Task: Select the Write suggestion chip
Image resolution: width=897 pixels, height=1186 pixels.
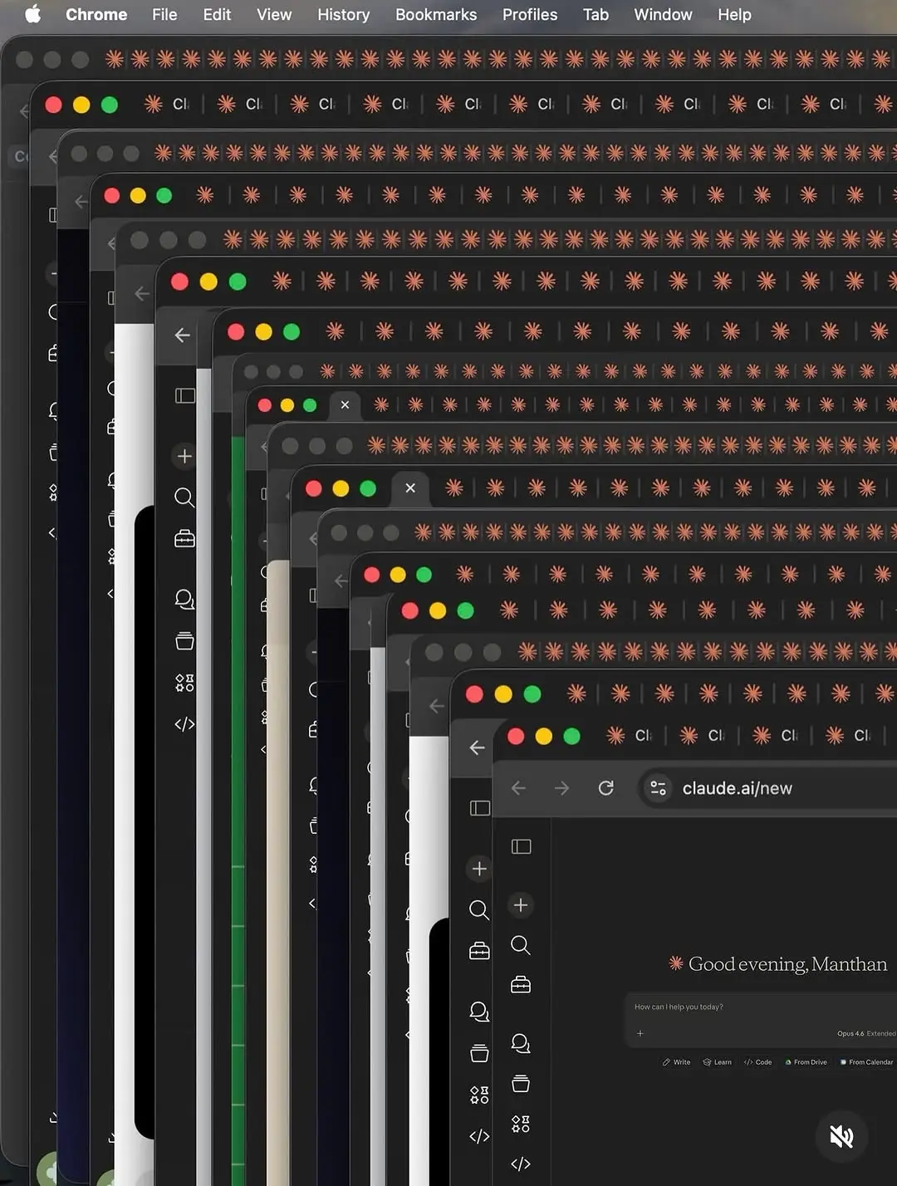Action: tap(676, 1062)
